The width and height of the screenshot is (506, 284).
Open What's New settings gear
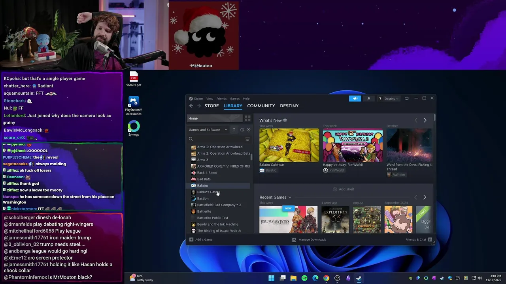[285, 120]
